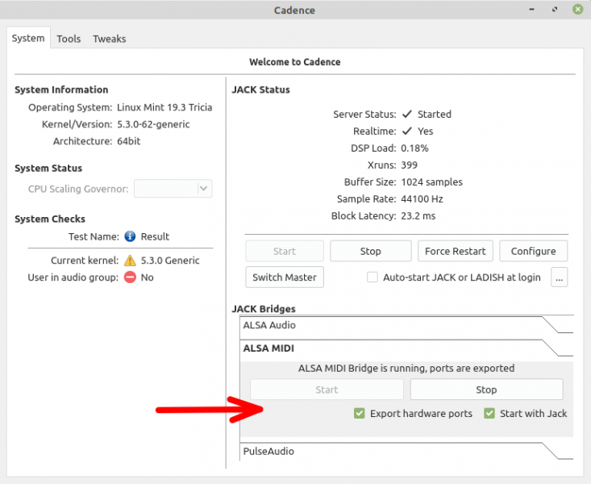This screenshot has height=484, width=591.
Task: Force Restart the JACK server
Action: [456, 251]
